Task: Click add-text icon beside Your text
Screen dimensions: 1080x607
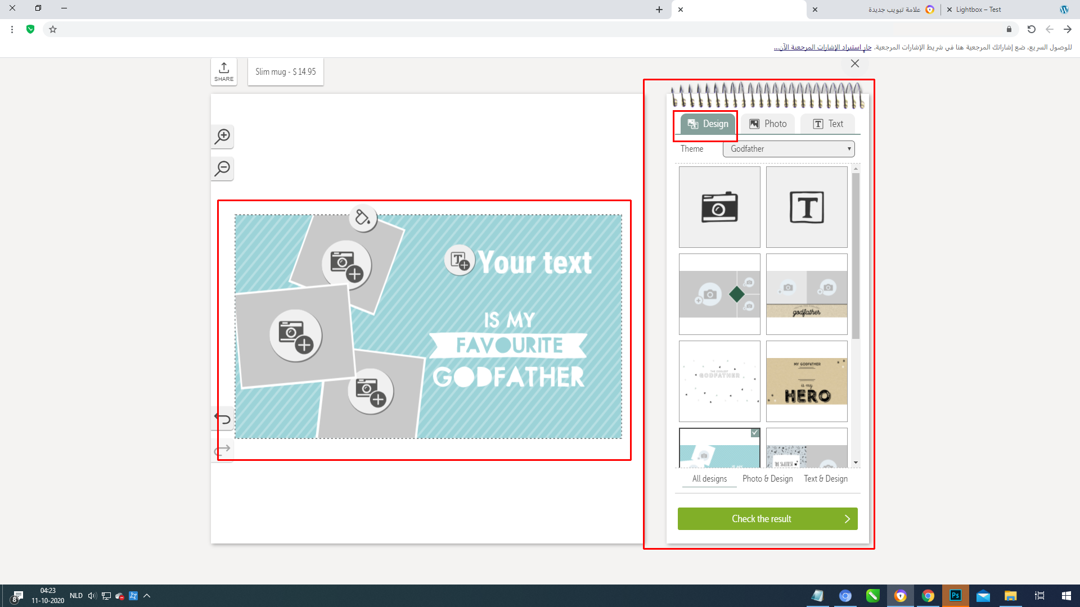Action: 460,261
